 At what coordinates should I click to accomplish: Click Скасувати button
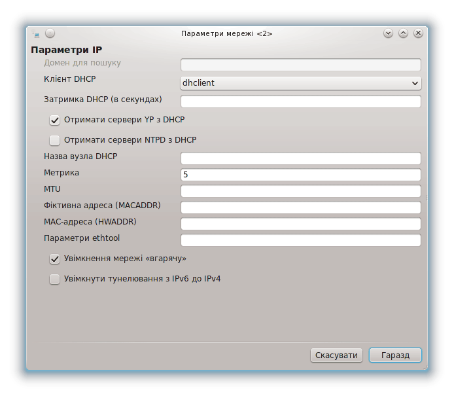tap(336, 355)
